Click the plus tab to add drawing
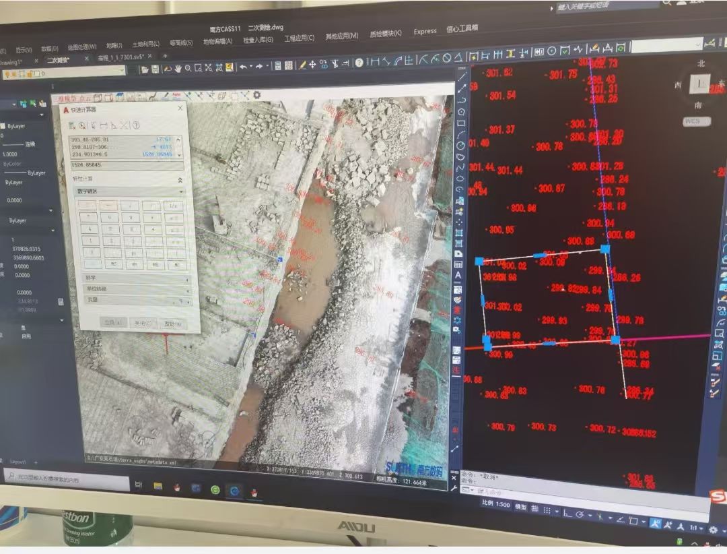This screenshot has height=554, width=727. pyautogui.click(x=165, y=56)
